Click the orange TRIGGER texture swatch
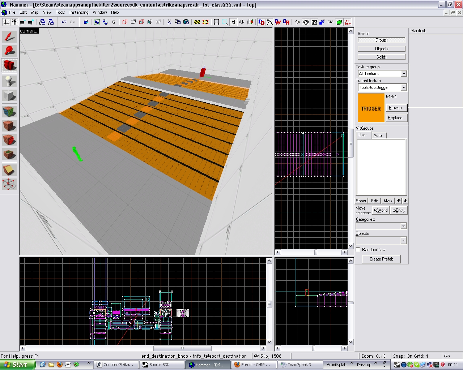The width and height of the screenshot is (463, 370). 371,108
